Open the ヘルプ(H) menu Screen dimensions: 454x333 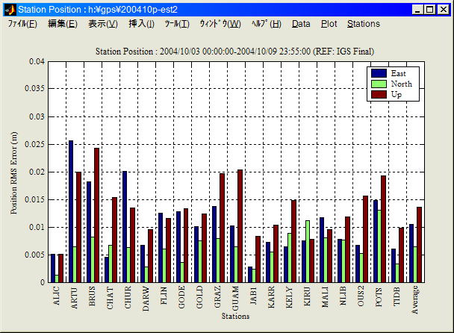[x=266, y=24]
